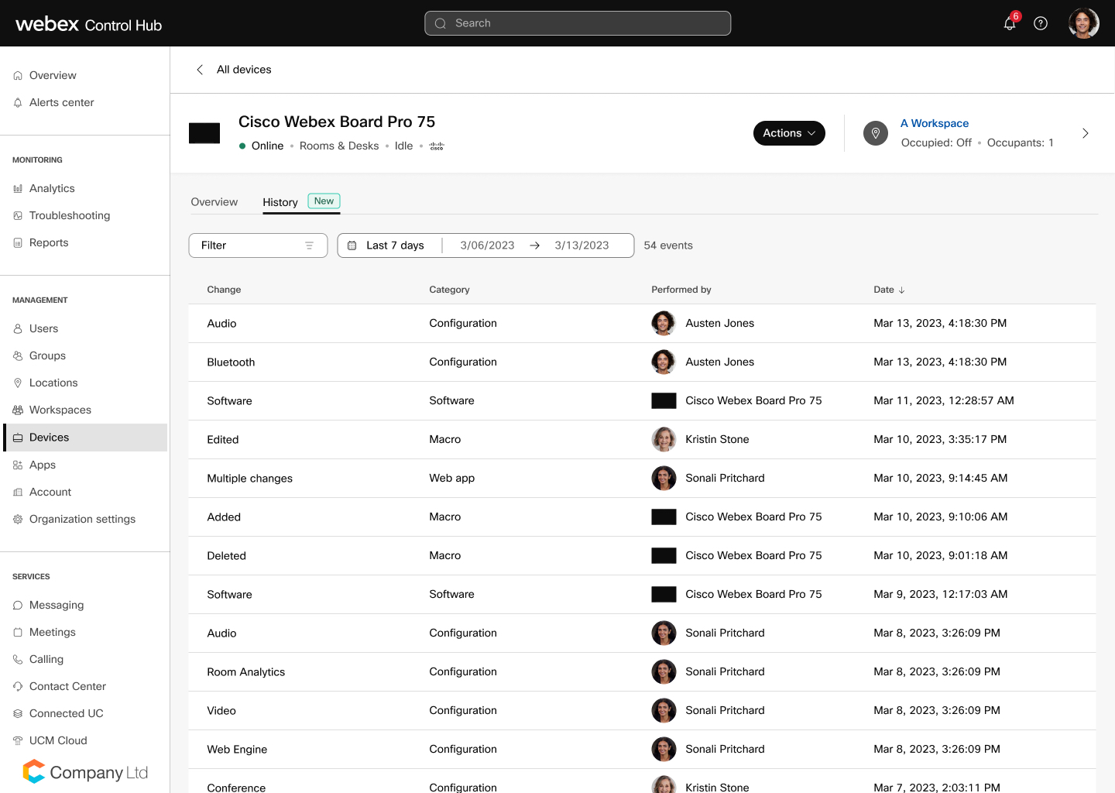Open the A Workspace link
This screenshot has width=1115, height=793.
tap(935, 123)
